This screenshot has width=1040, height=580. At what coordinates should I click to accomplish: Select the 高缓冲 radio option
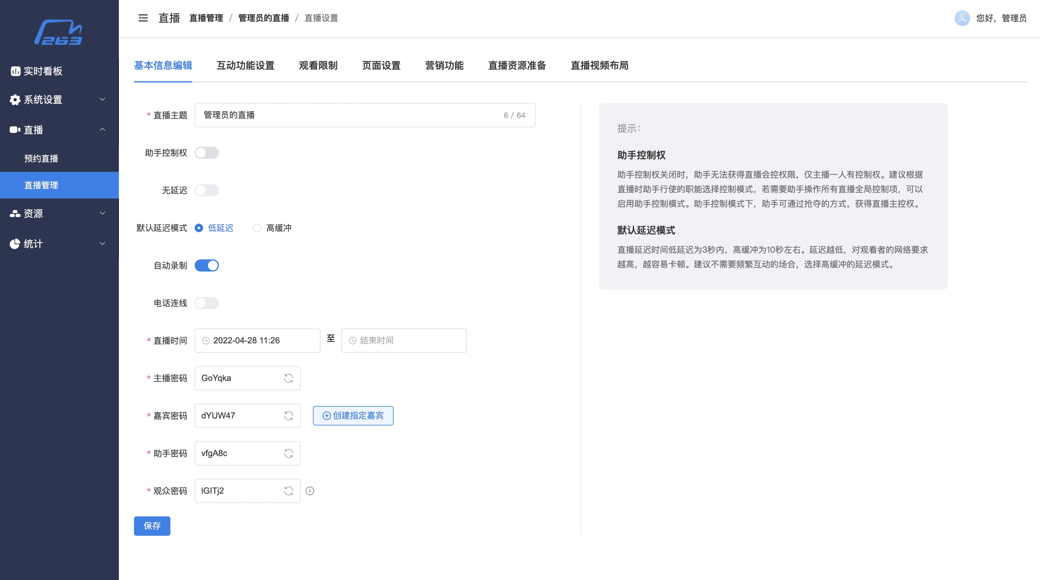pyautogui.click(x=257, y=228)
